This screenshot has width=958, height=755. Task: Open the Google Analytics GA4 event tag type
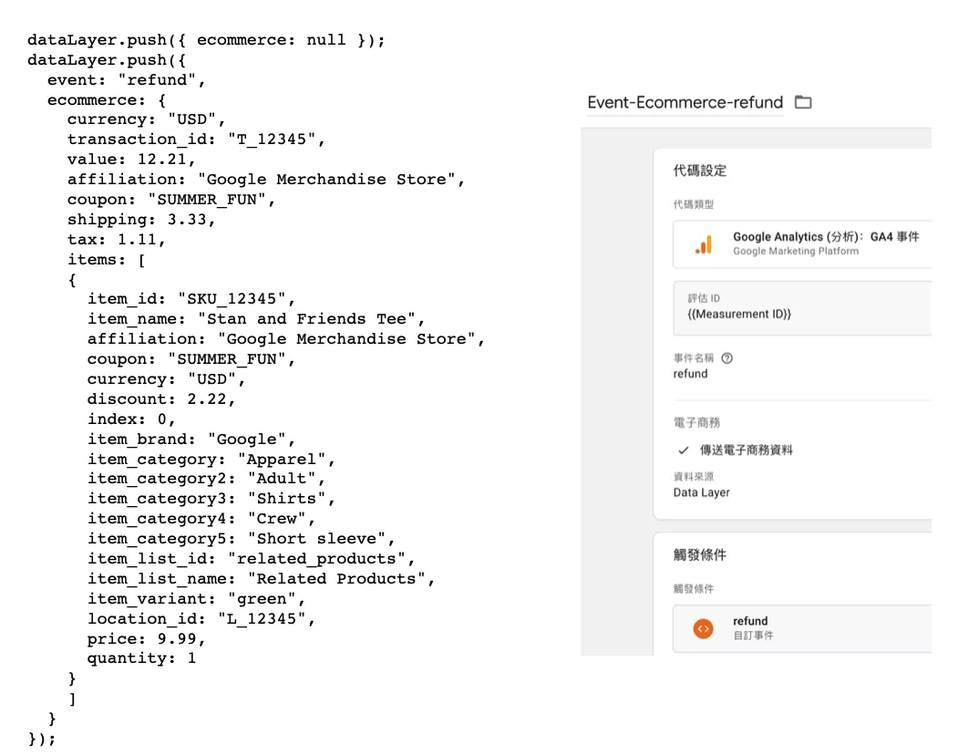point(802,244)
